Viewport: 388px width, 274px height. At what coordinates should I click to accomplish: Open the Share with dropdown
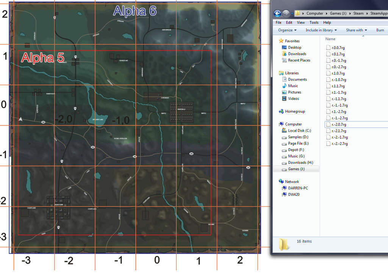(x=356, y=30)
